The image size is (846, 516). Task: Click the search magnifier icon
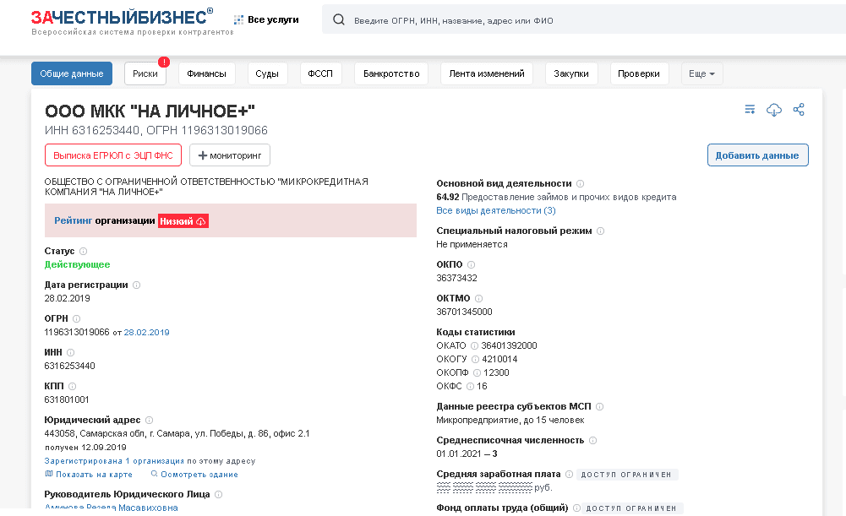pyautogui.click(x=339, y=20)
